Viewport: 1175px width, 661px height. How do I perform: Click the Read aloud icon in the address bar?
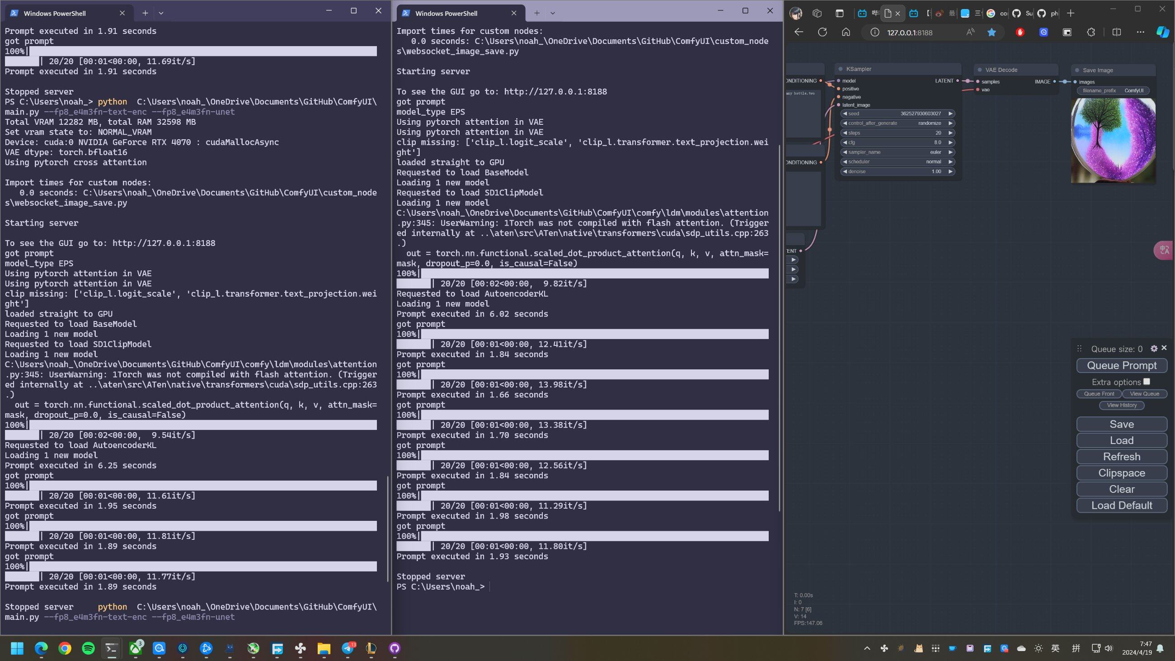(970, 32)
